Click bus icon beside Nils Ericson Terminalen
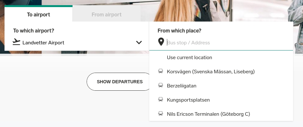Screen dimensions: 303x127 (x=160, y=113)
